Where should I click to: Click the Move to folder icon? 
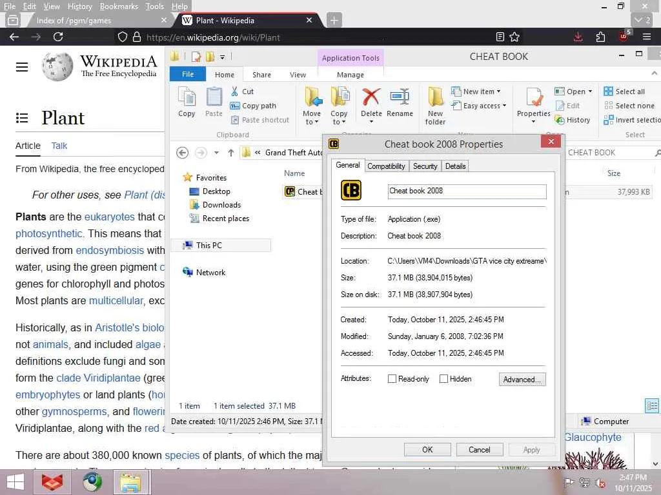coord(313,97)
